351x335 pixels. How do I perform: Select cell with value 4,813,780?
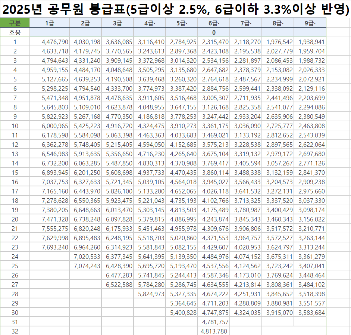(214, 331)
